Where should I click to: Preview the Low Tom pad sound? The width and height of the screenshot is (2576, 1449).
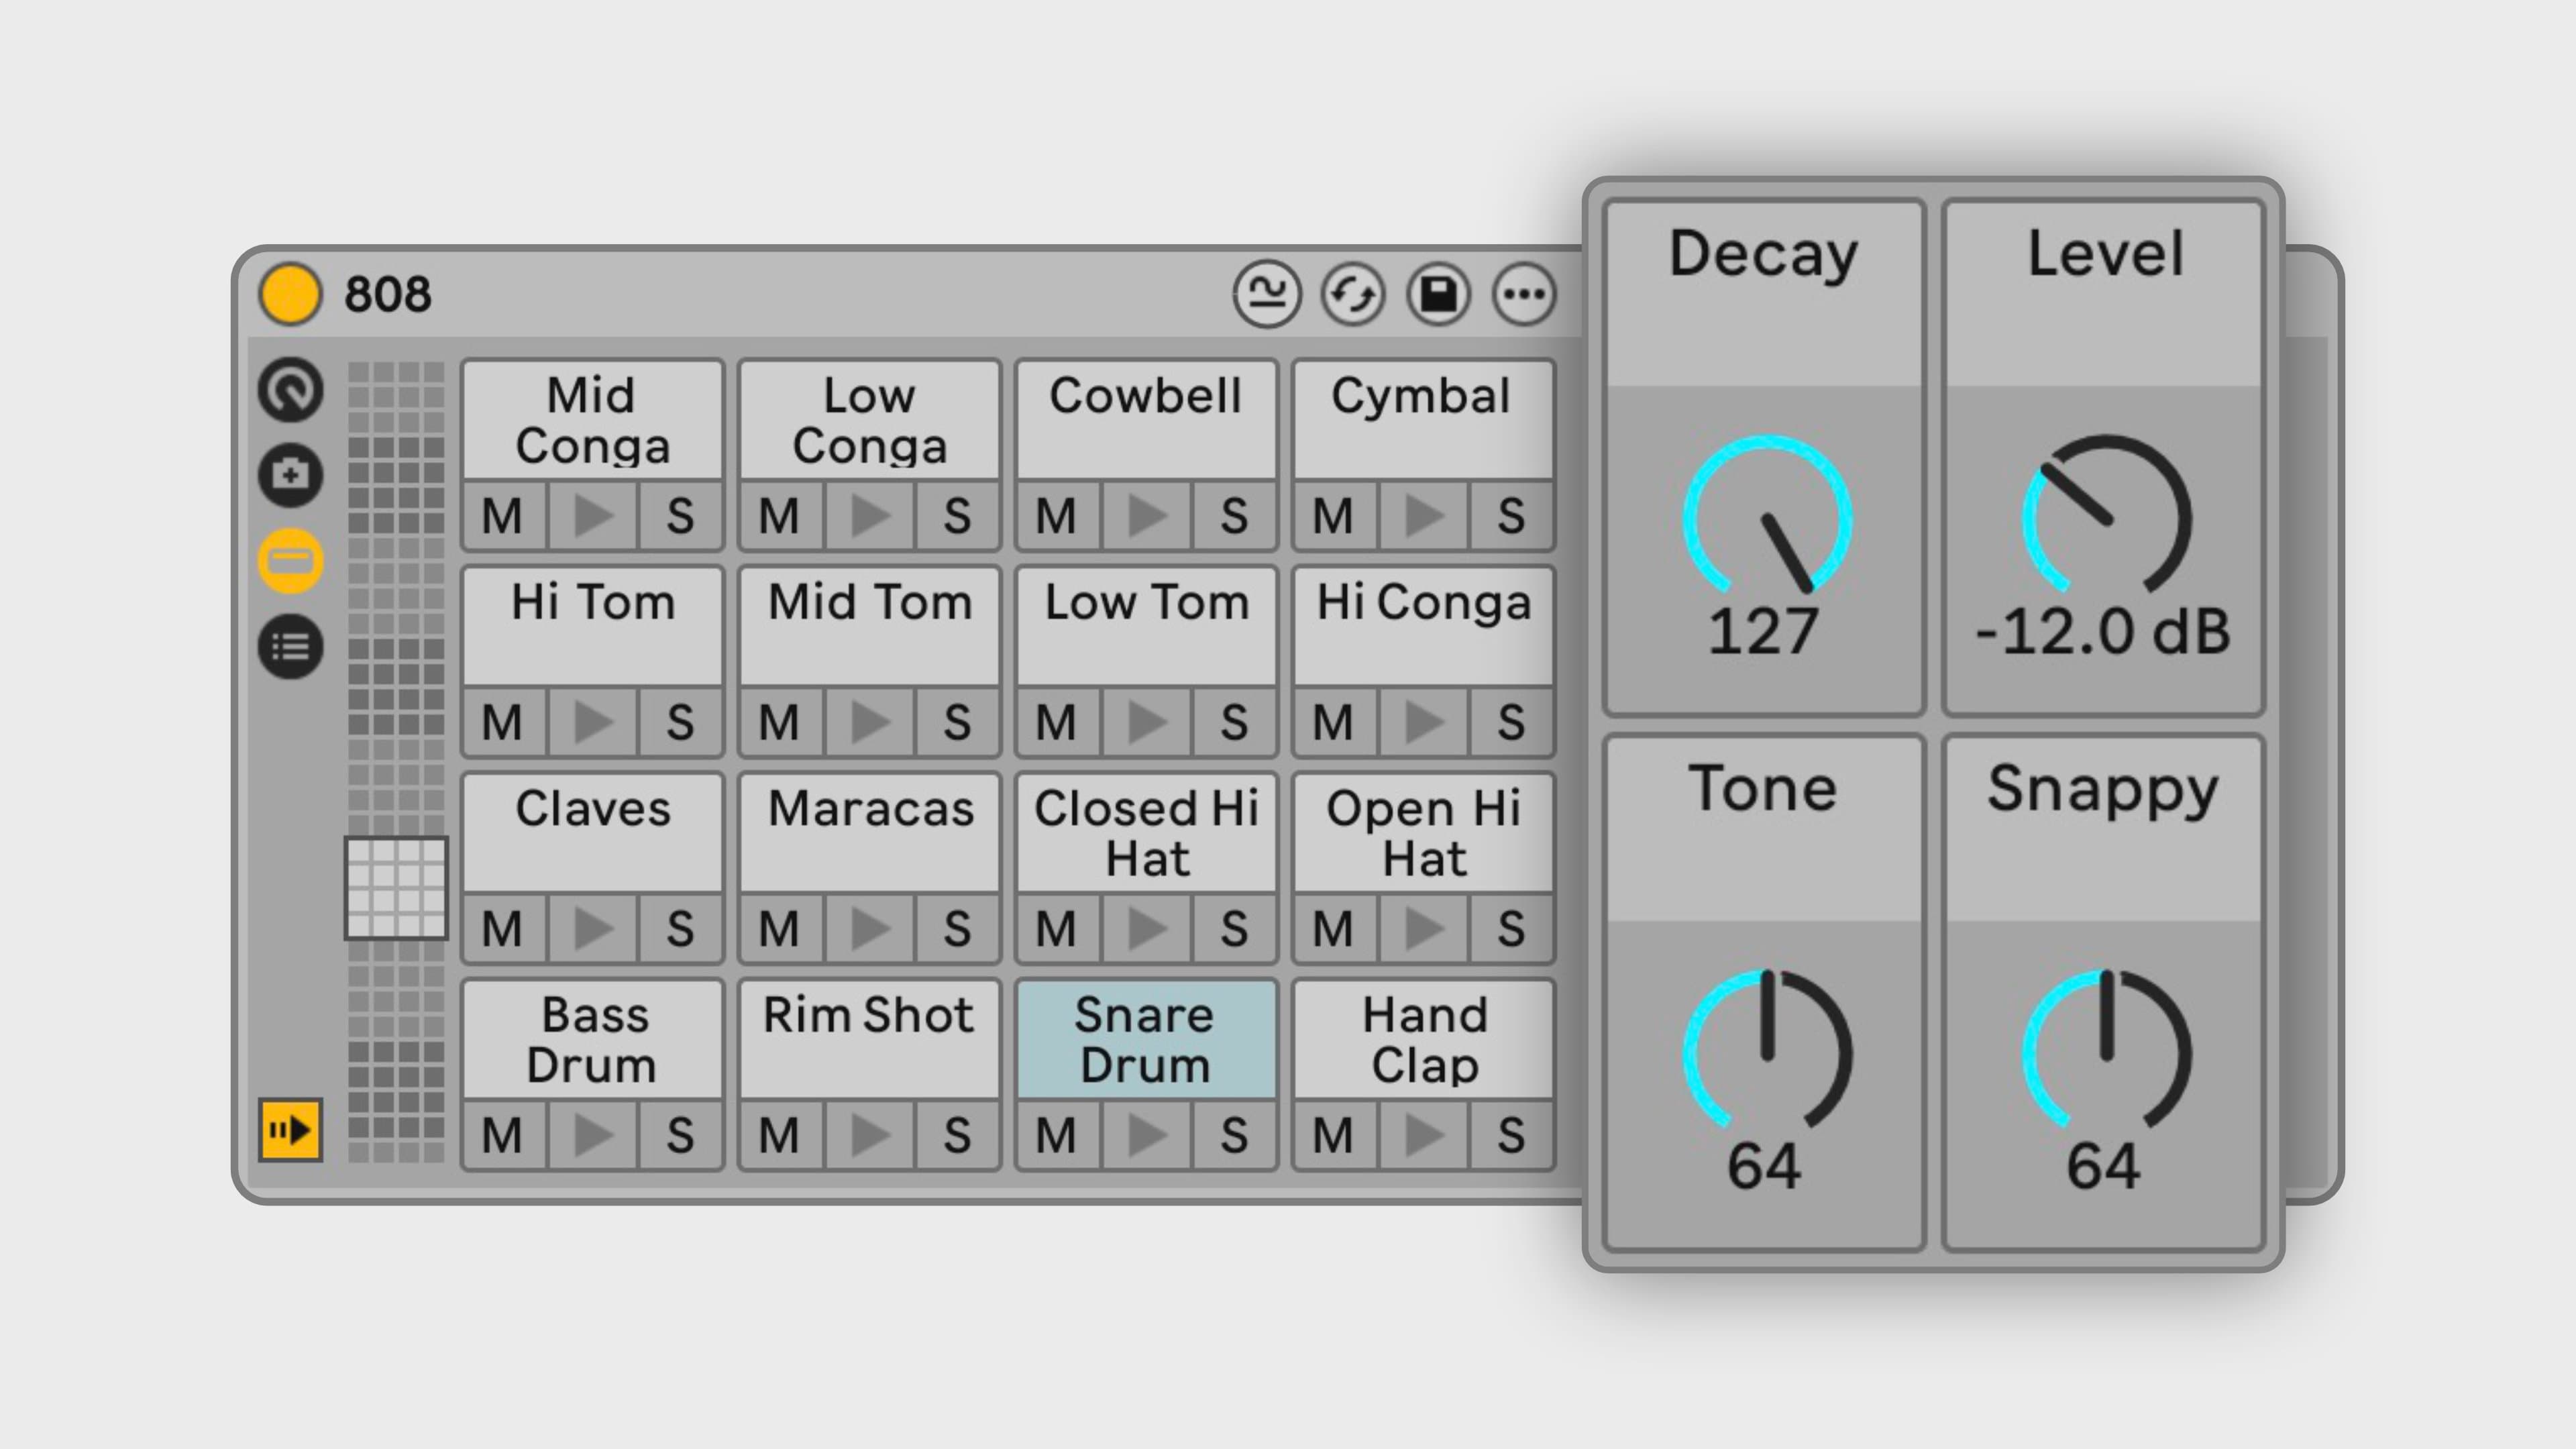1146,722
